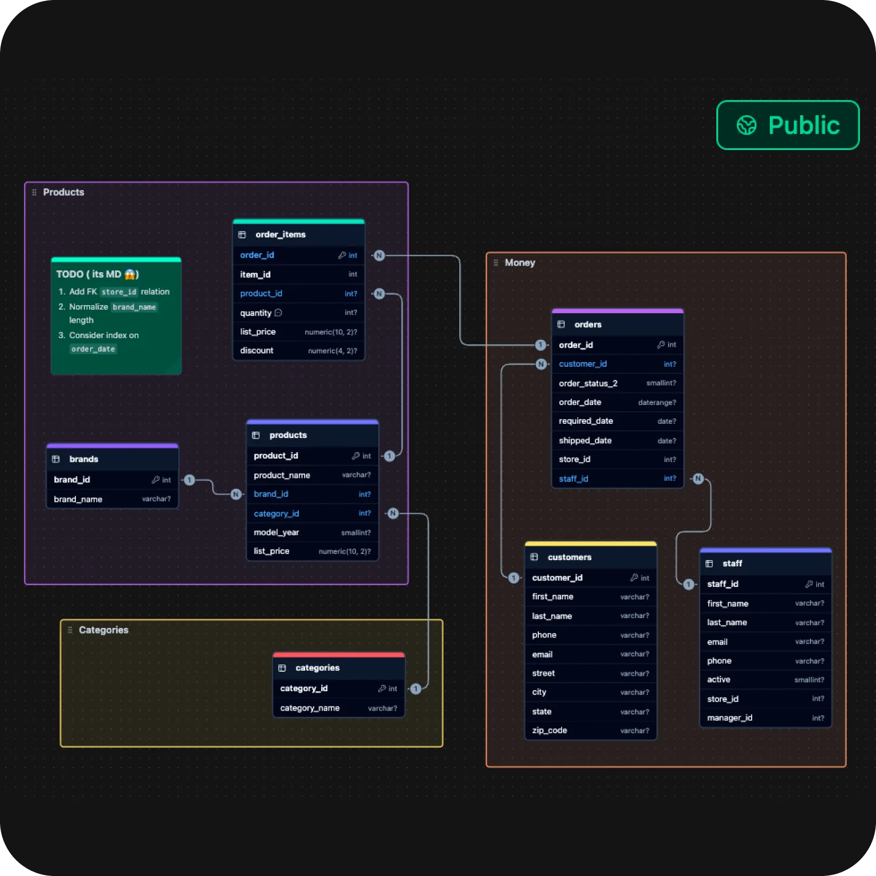
Task: Click the Money group drag handle
Action: click(x=496, y=262)
